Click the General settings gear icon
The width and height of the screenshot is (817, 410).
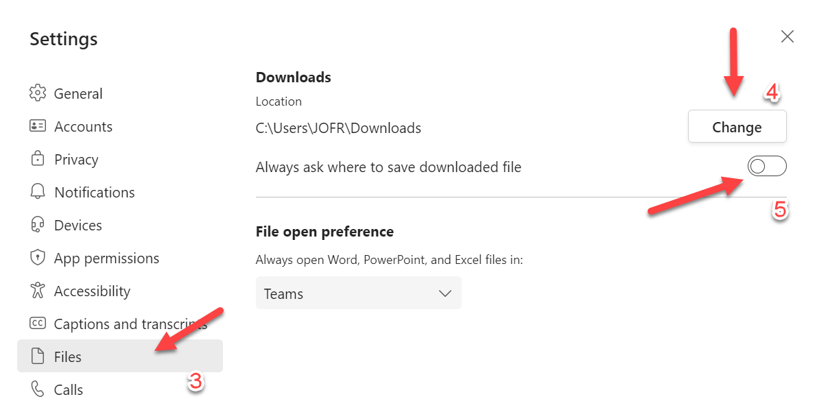point(38,93)
